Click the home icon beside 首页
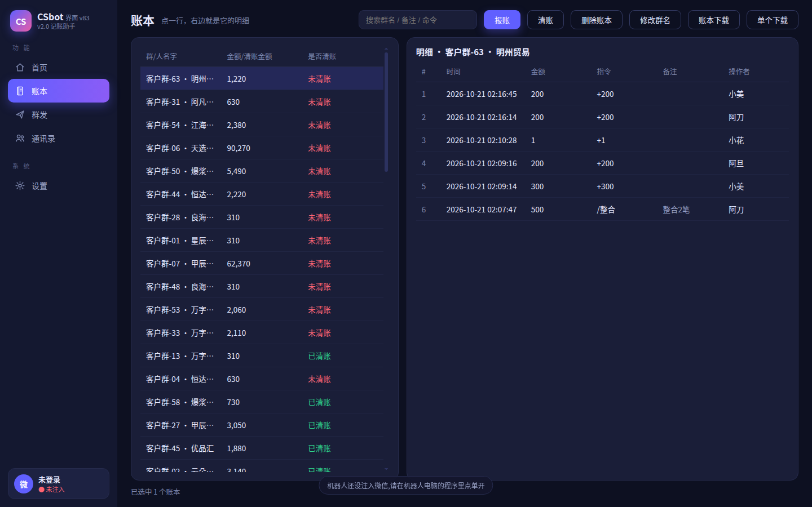 coord(20,68)
